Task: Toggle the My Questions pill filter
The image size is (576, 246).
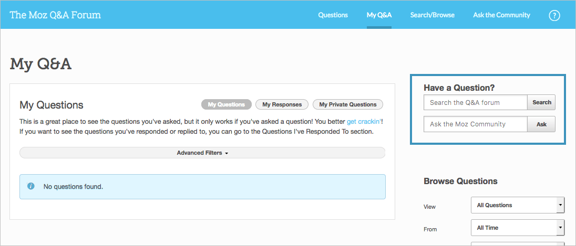Action: (226, 104)
